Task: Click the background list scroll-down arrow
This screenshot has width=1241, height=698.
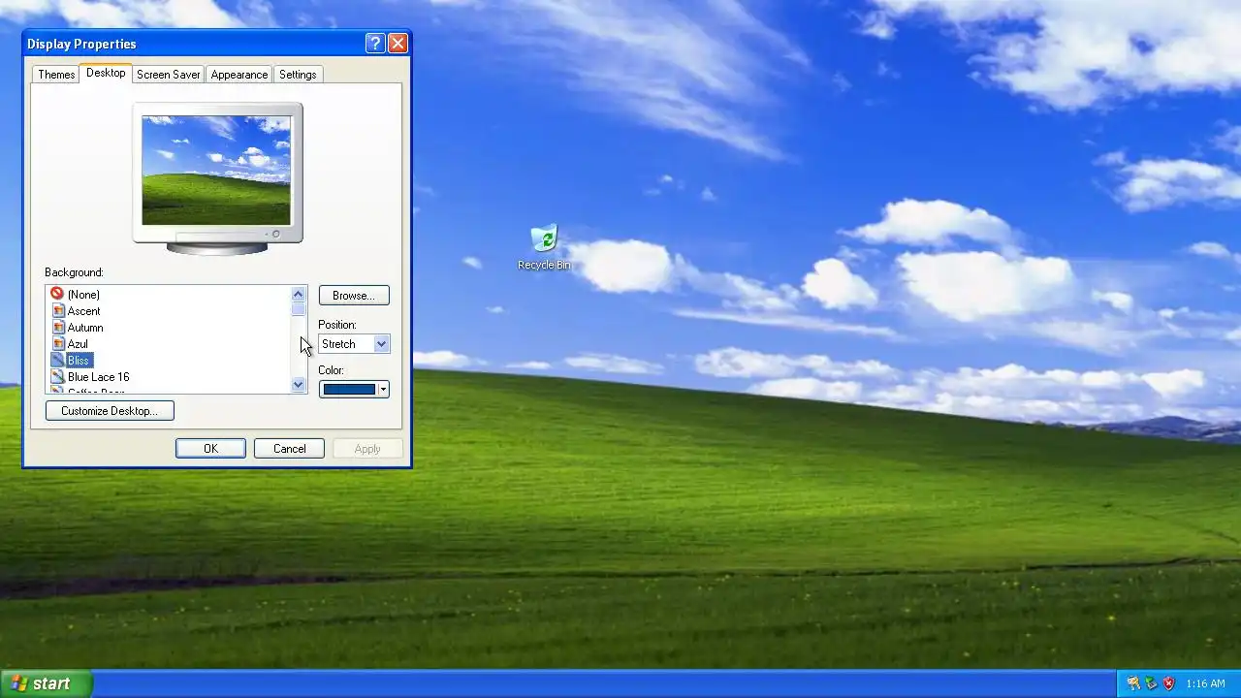Action: click(x=298, y=385)
